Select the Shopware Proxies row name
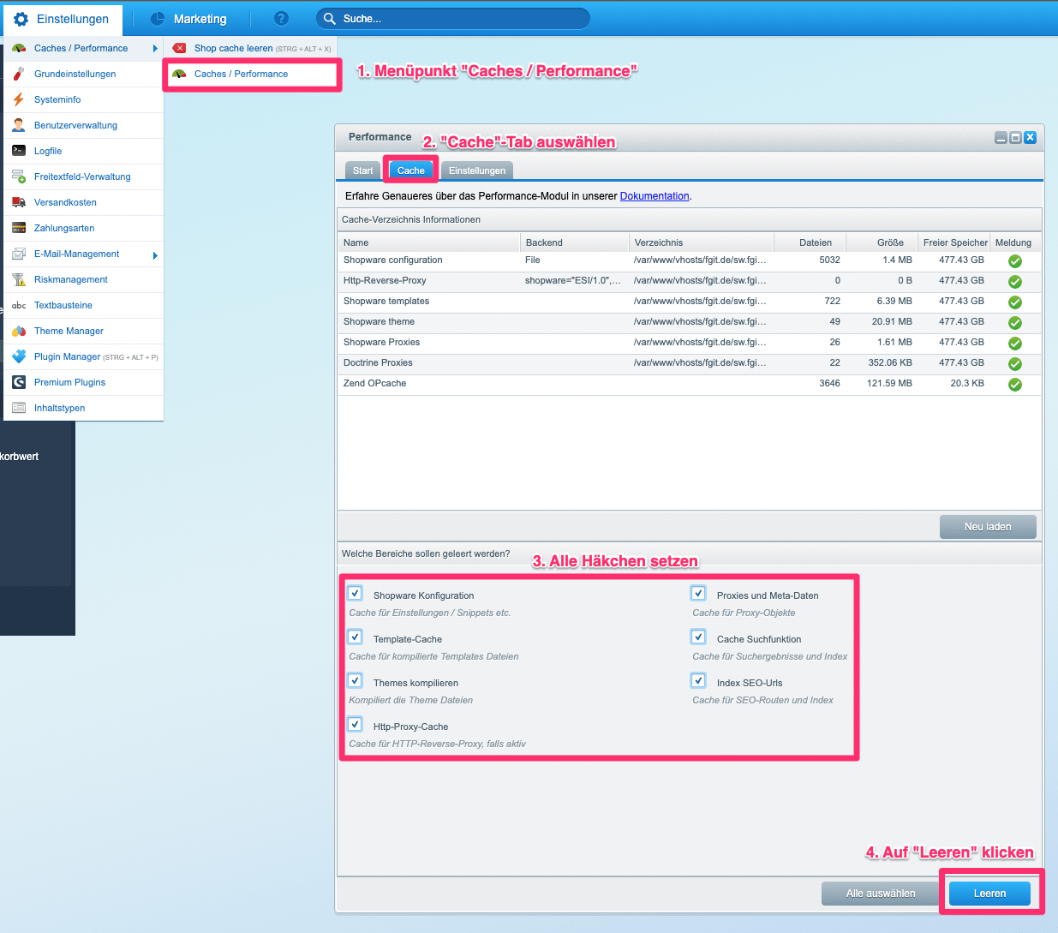 tap(381, 343)
